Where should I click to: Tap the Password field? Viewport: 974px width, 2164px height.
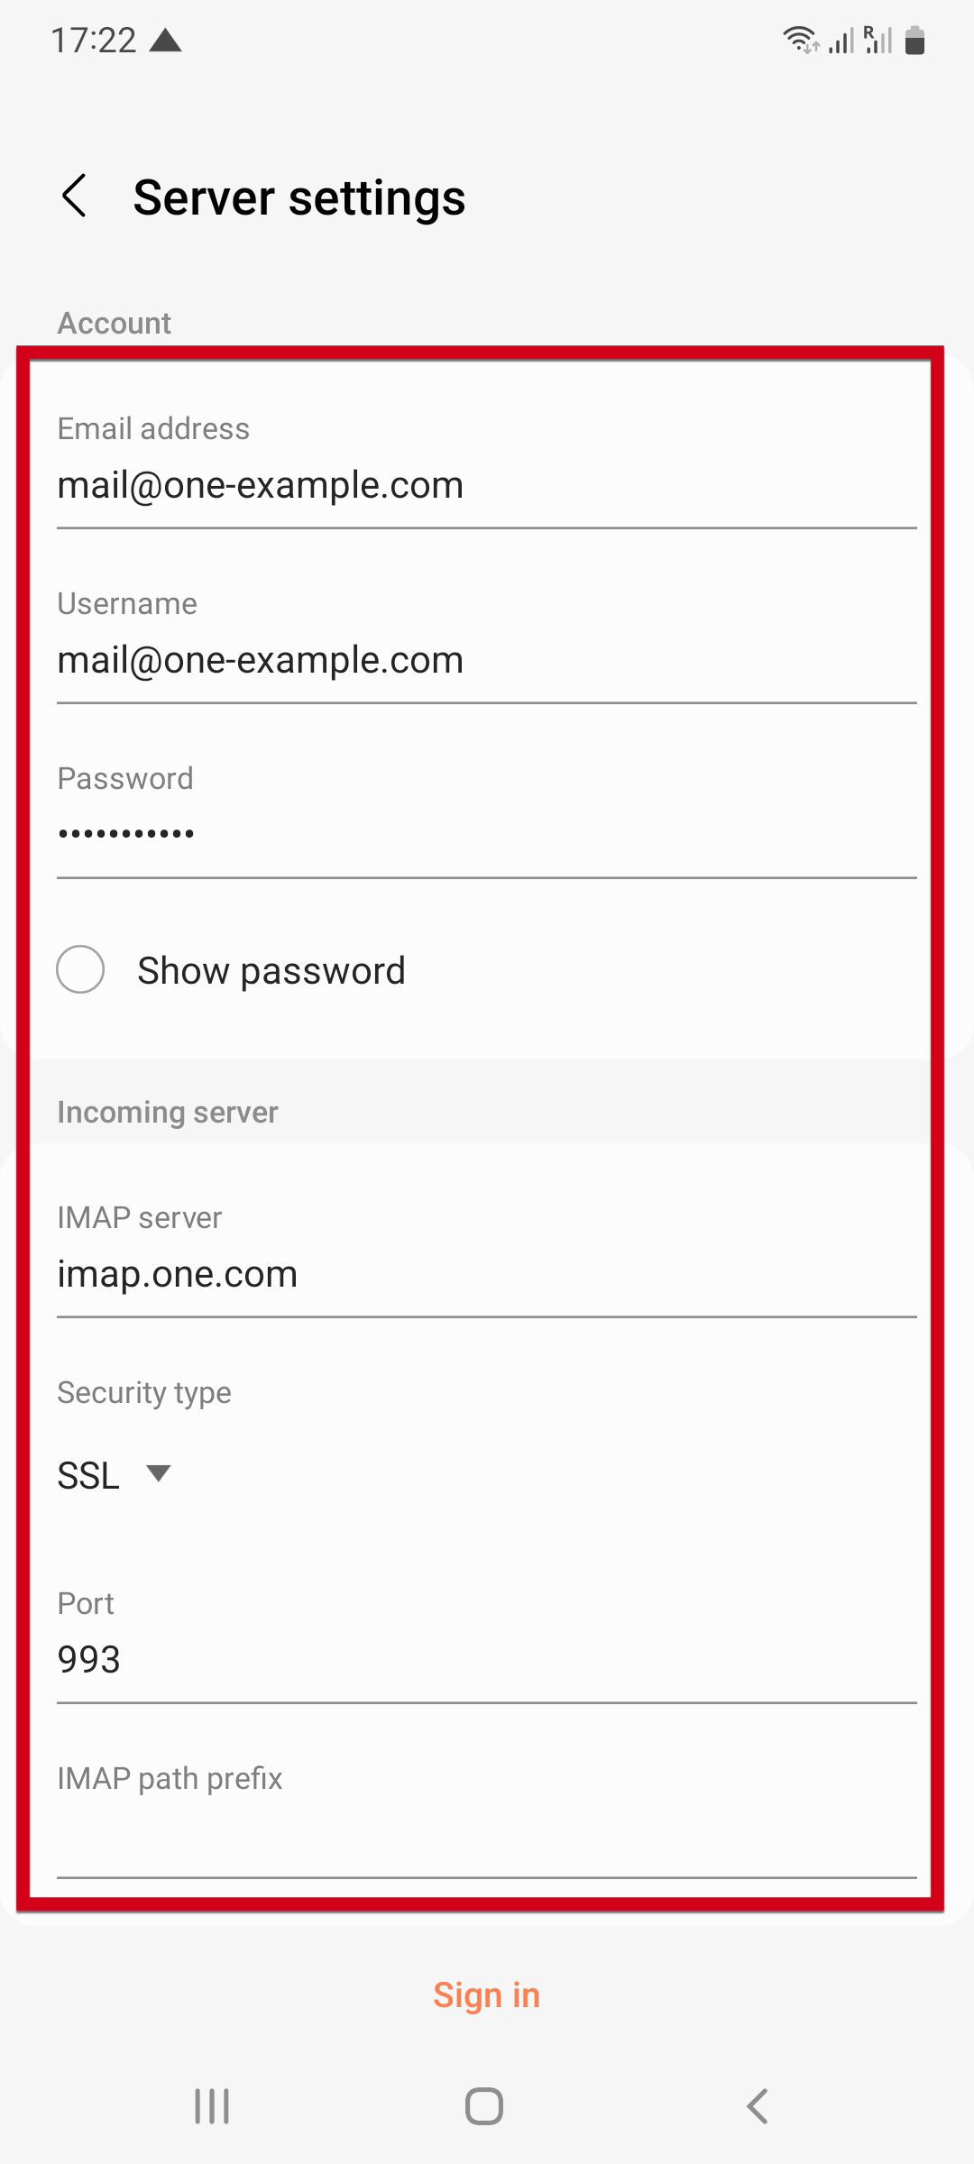pos(486,835)
